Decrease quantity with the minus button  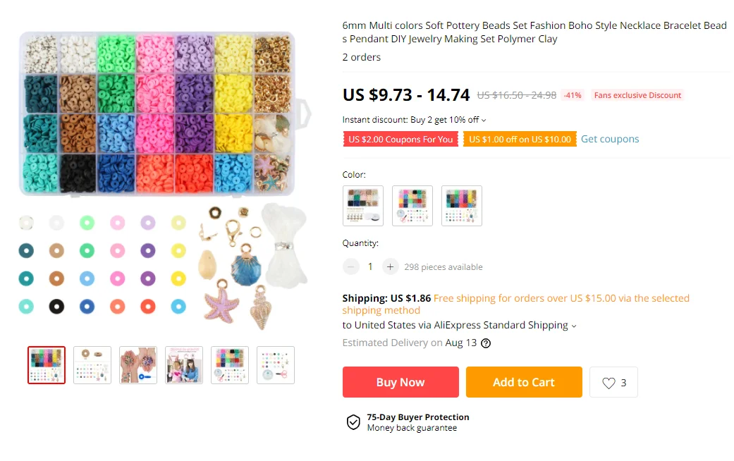351,266
